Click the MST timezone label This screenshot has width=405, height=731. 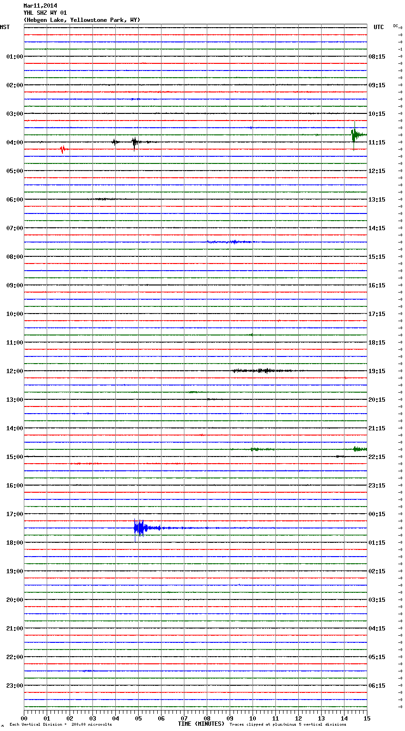5,27
